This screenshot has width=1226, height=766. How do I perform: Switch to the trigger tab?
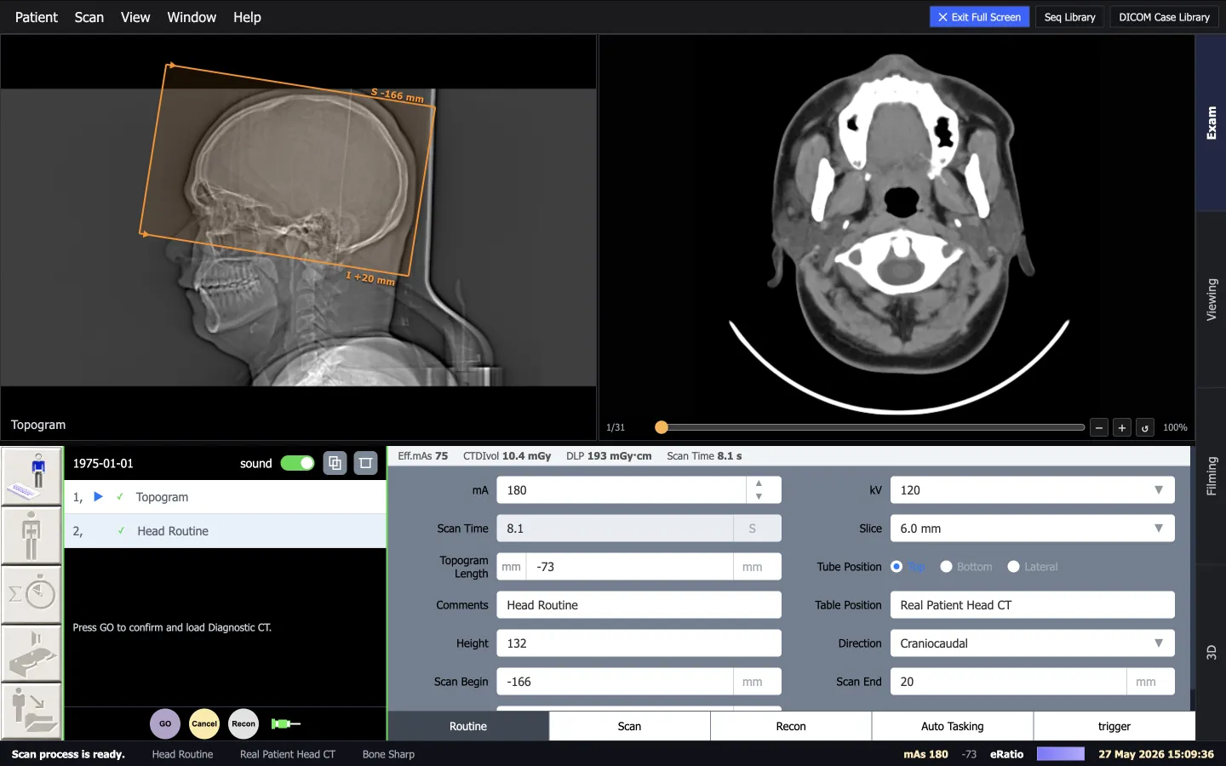1114,726
